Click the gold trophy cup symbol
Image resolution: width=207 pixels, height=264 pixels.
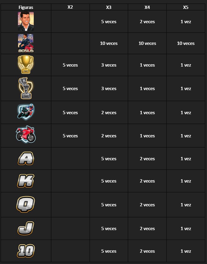tap(26, 65)
